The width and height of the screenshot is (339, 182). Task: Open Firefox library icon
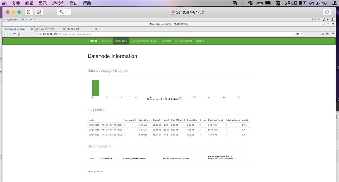pos(322,34)
